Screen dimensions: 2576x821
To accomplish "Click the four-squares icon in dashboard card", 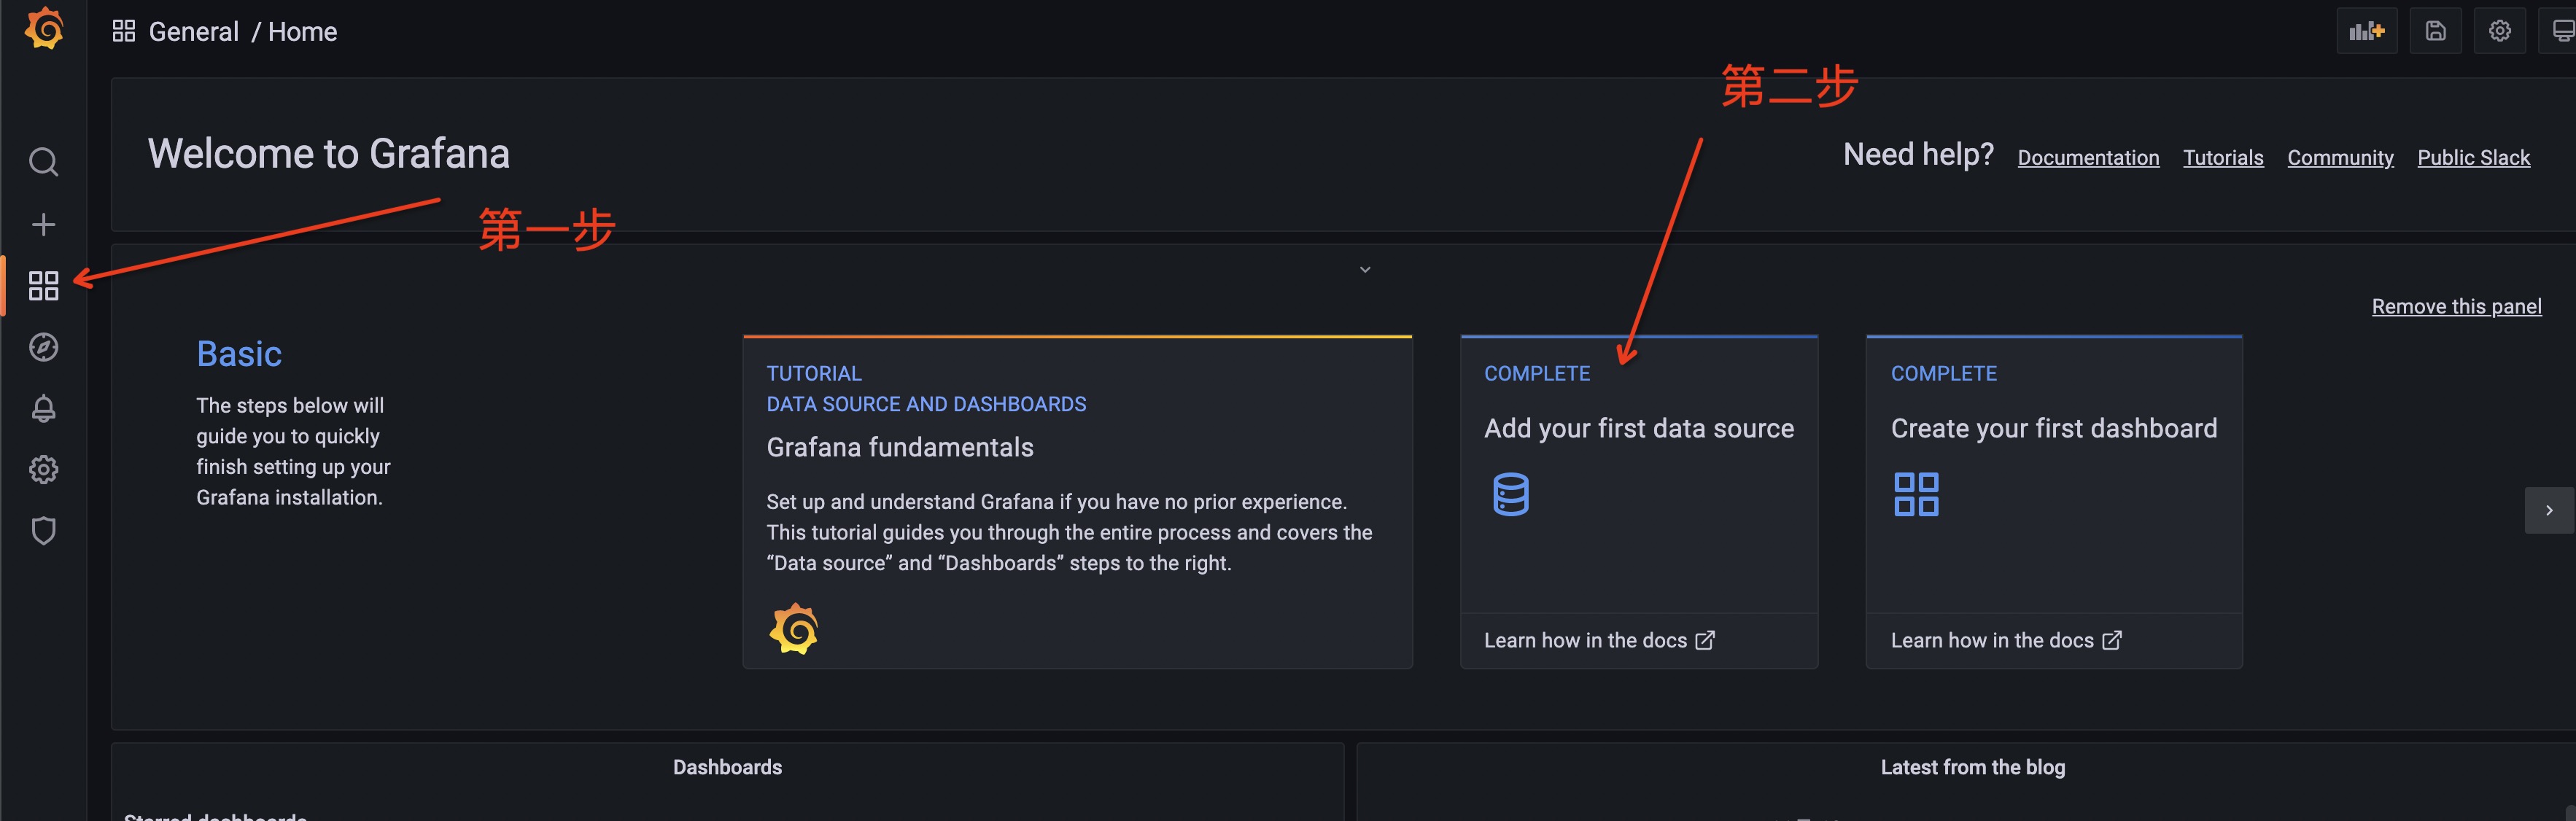I will pyautogui.click(x=1916, y=494).
